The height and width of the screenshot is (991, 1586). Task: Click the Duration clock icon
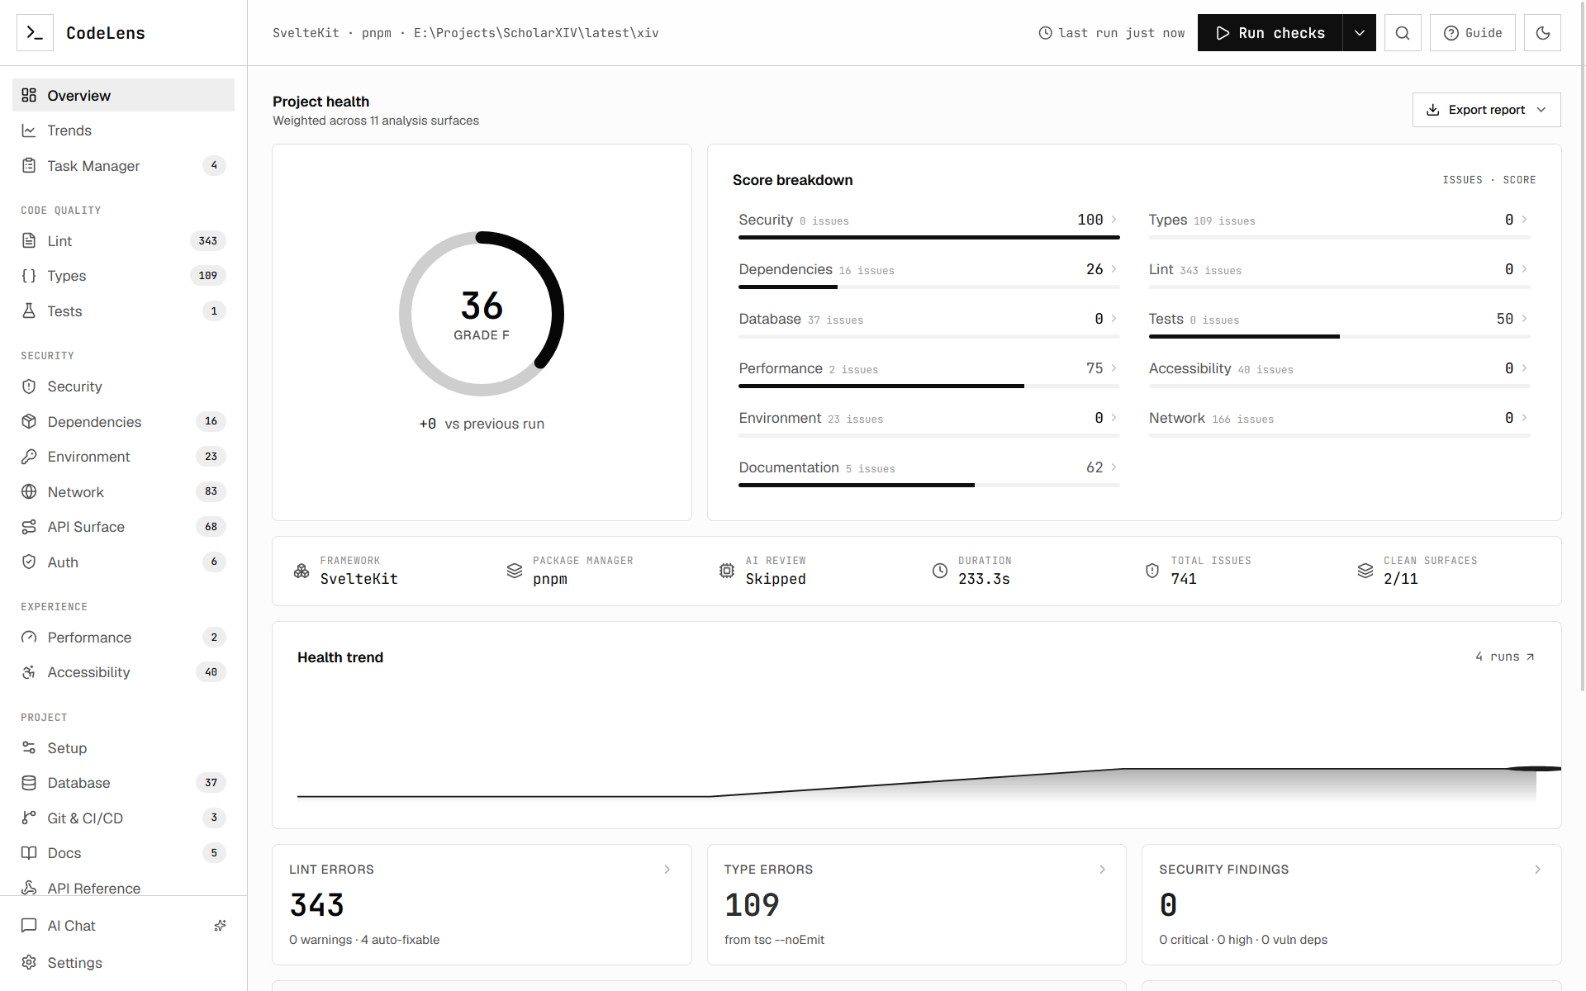(x=940, y=571)
